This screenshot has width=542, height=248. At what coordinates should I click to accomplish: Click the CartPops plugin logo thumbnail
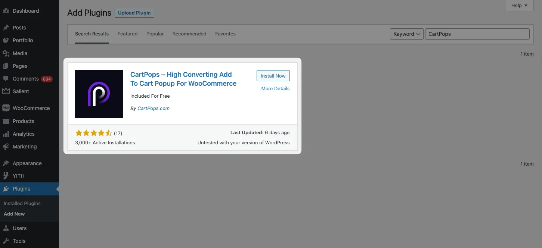(x=99, y=94)
